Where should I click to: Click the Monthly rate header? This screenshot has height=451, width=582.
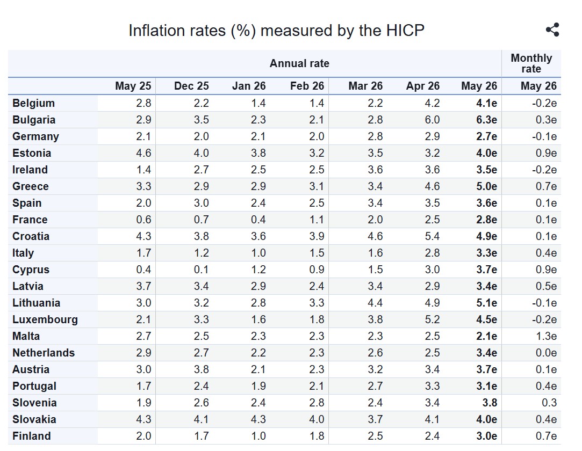coord(531,63)
